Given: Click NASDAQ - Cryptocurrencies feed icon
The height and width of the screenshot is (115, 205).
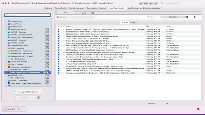Looking at the screenshot, I should [x=9, y=35].
